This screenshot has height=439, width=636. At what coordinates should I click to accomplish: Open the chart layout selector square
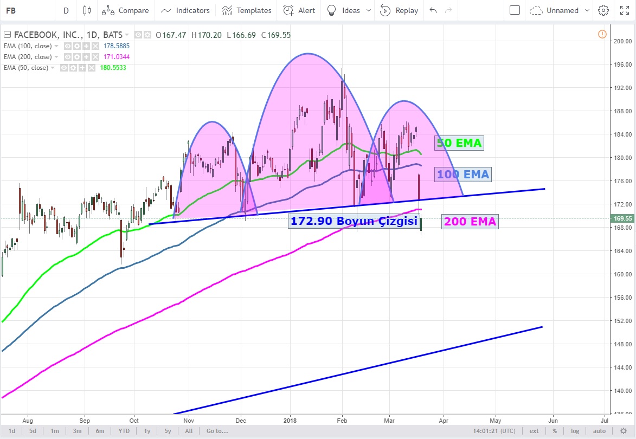pyautogui.click(x=515, y=10)
